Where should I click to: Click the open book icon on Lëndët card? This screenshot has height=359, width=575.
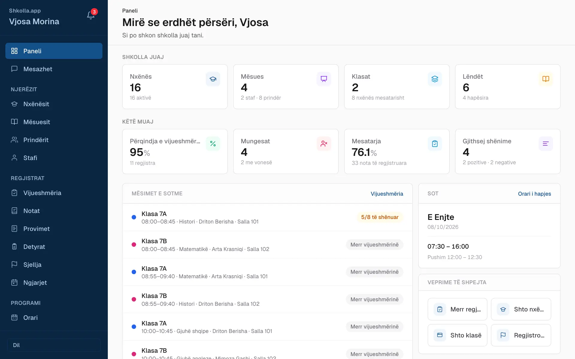pos(546,79)
